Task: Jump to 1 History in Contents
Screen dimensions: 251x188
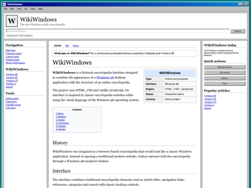Action: coord(60,114)
